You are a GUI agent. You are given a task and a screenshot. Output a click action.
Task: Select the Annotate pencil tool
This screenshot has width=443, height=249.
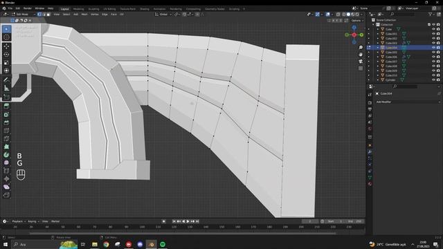click(x=6, y=80)
